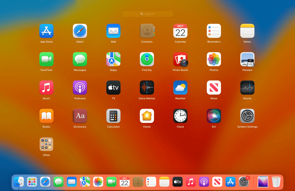Open Photo Booth
This screenshot has height=191, width=295.
[x=180, y=59]
